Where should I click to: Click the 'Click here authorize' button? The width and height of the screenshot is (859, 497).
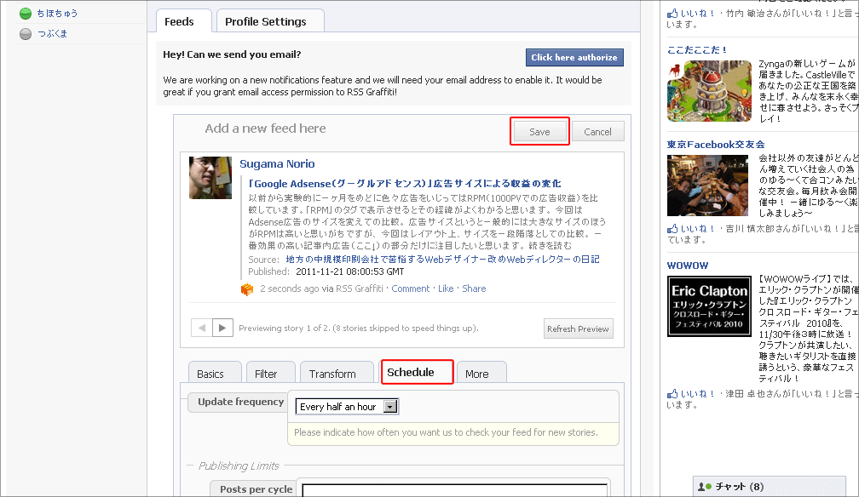[x=574, y=58]
